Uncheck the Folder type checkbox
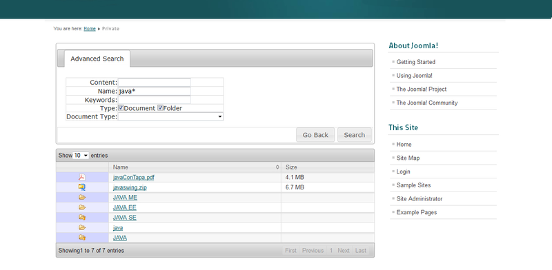 click(x=160, y=108)
